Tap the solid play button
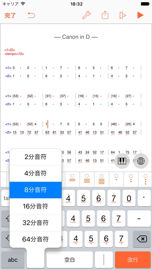The width and height of the screenshot is (152, 270). click(x=140, y=15)
